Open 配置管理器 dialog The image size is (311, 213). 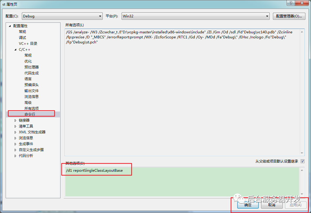coord(289,16)
